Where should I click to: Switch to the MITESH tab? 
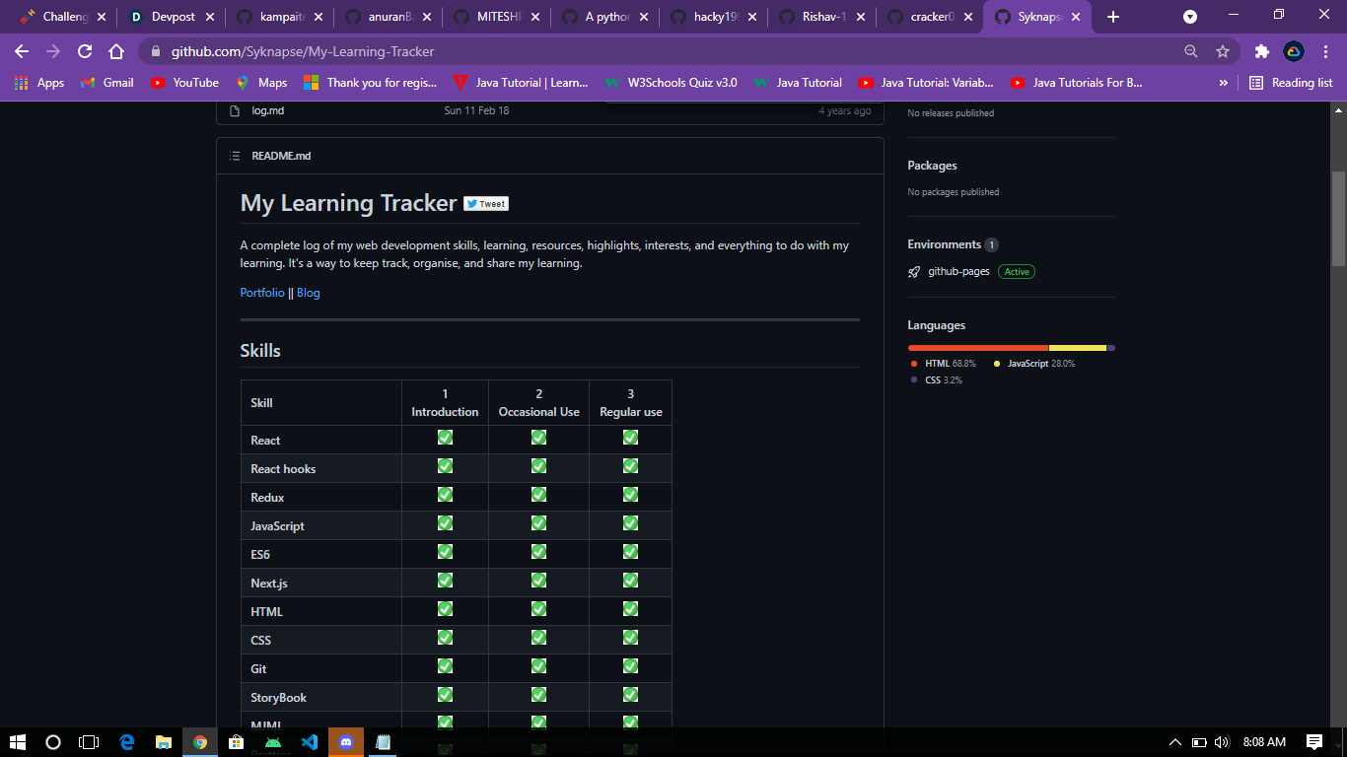click(x=494, y=17)
